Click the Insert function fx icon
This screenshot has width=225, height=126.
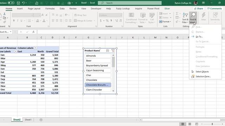(x=33, y=32)
